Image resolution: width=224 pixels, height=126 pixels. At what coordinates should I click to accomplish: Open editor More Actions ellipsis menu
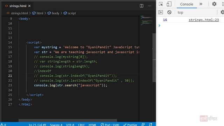coord(149,6)
